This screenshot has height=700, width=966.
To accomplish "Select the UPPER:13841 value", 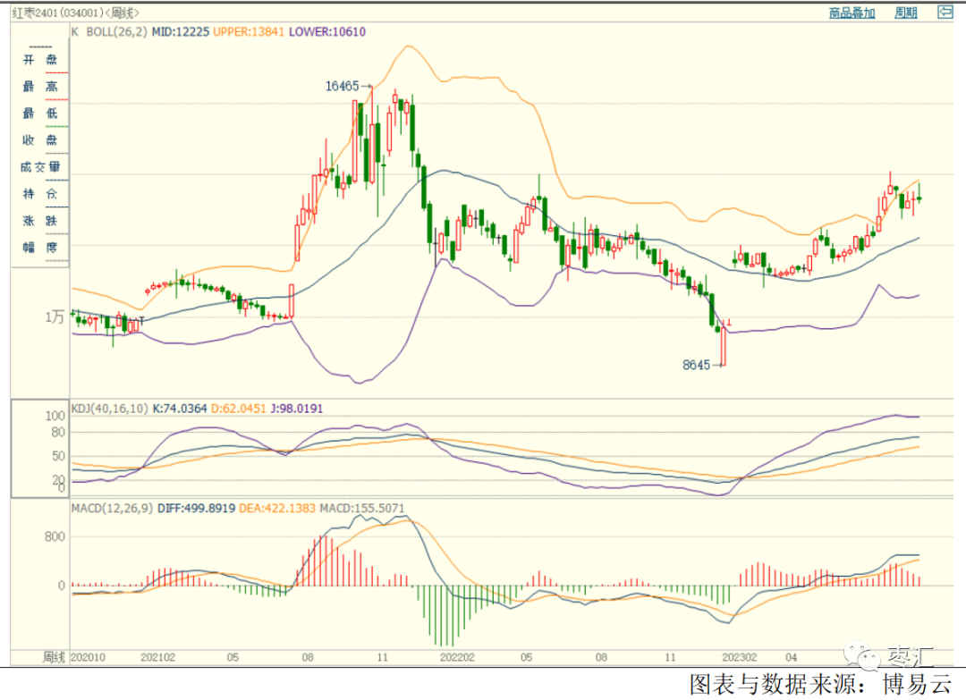I will point(249,31).
